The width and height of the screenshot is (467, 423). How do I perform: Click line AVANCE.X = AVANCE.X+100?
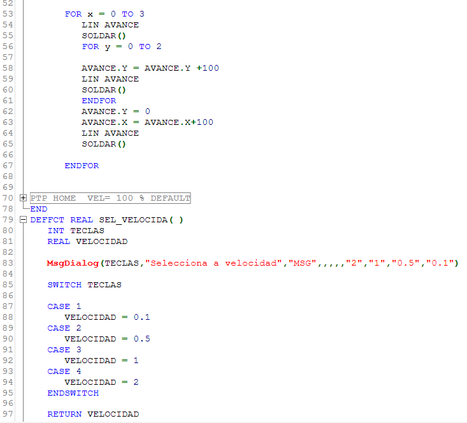coord(147,122)
